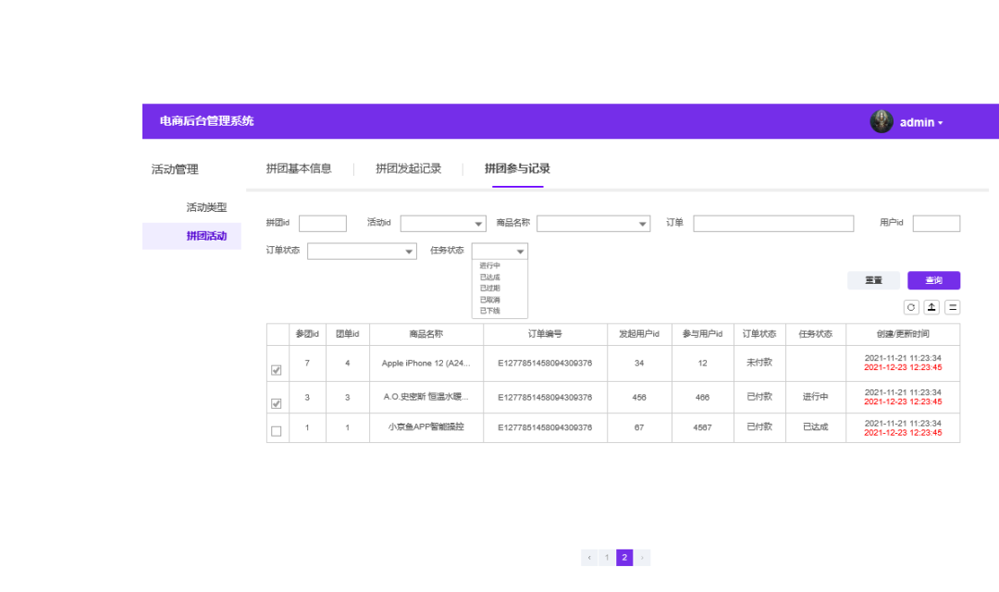Uncheck the checkbox for row with 参团id 7
This screenshot has height=592, width=999.
pyautogui.click(x=276, y=370)
